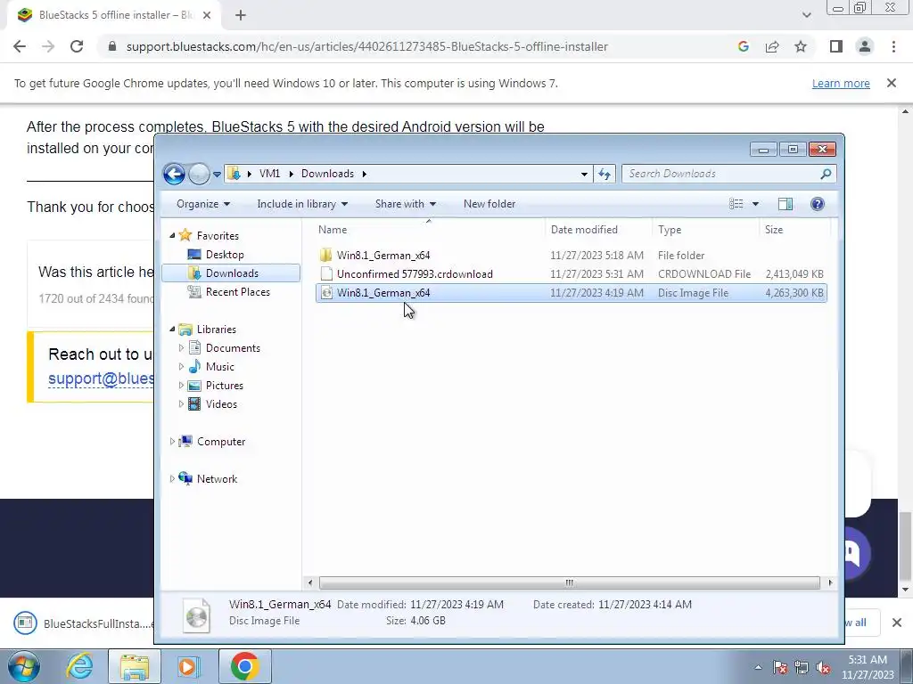Select Computer in the navigation pane
This screenshot has height=684, width=913.
[x=221, y=442]
